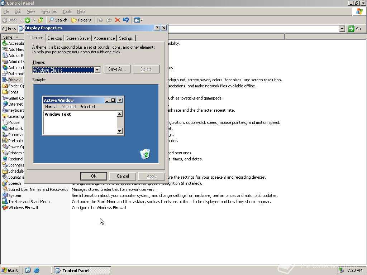This screenshot has width=367, height=275.
Task: Select the System icon
Action: point(5,195)
